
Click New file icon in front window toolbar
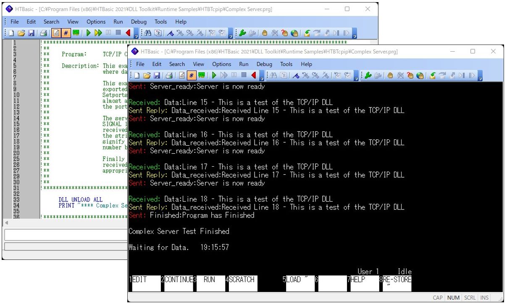(x=137, y=76)
